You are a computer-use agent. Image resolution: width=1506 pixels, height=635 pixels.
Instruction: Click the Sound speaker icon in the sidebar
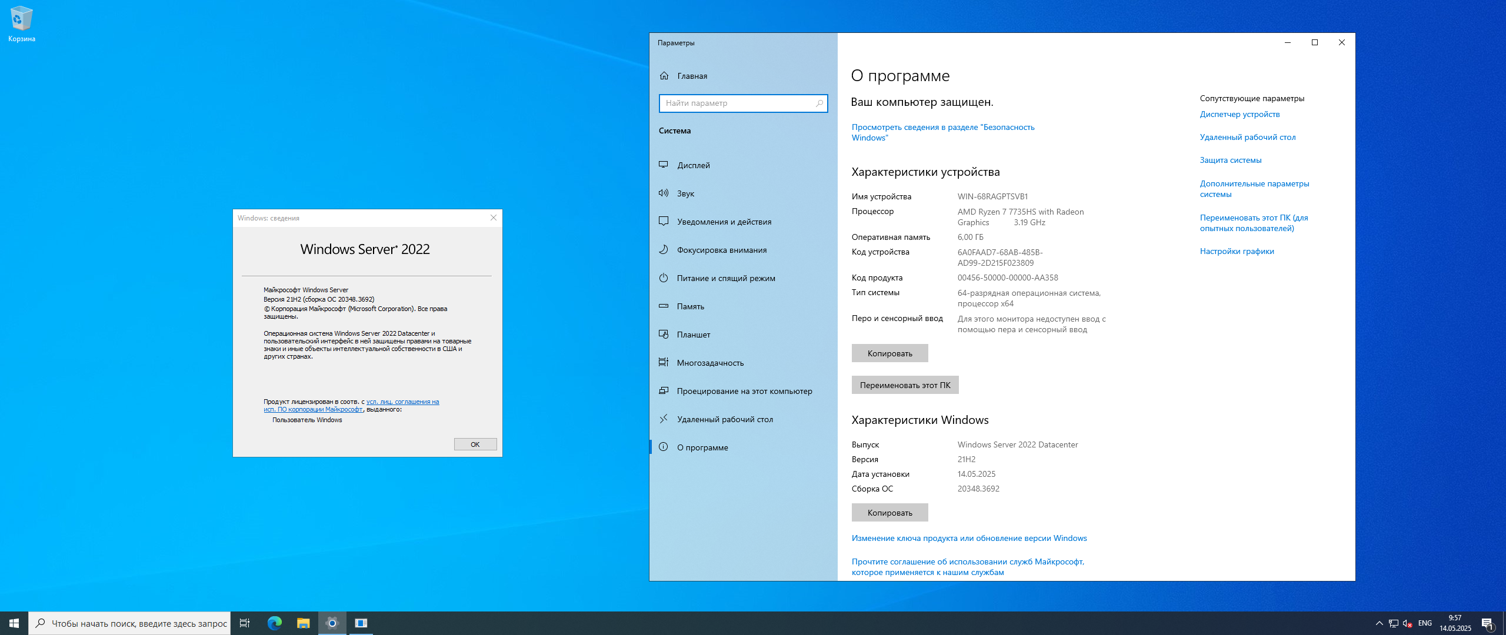click(x=664, y=193)
